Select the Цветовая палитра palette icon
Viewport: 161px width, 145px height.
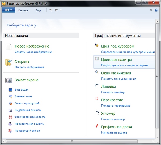pyautogui.click(x=97, y=59)
